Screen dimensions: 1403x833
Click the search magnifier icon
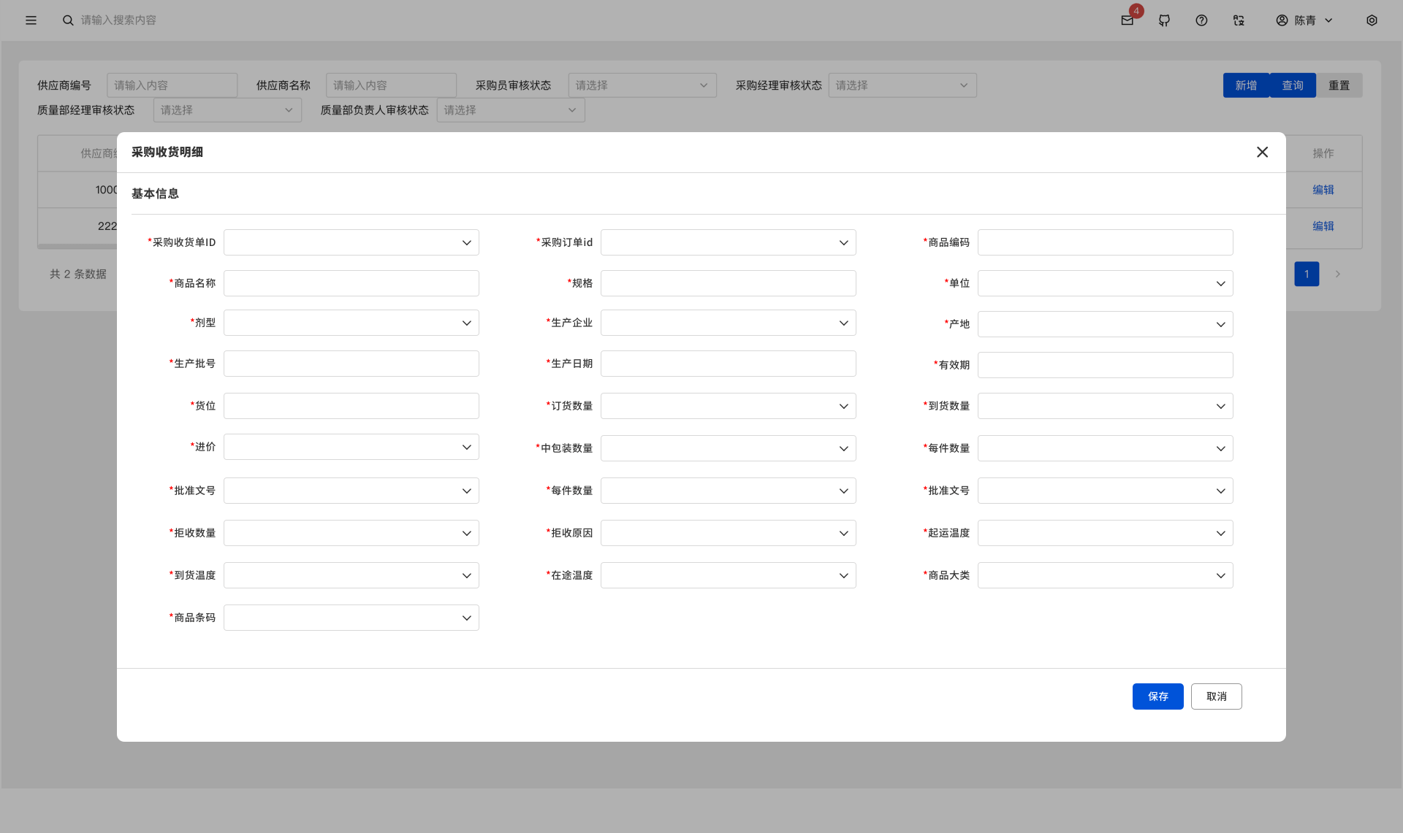[68, 20]
